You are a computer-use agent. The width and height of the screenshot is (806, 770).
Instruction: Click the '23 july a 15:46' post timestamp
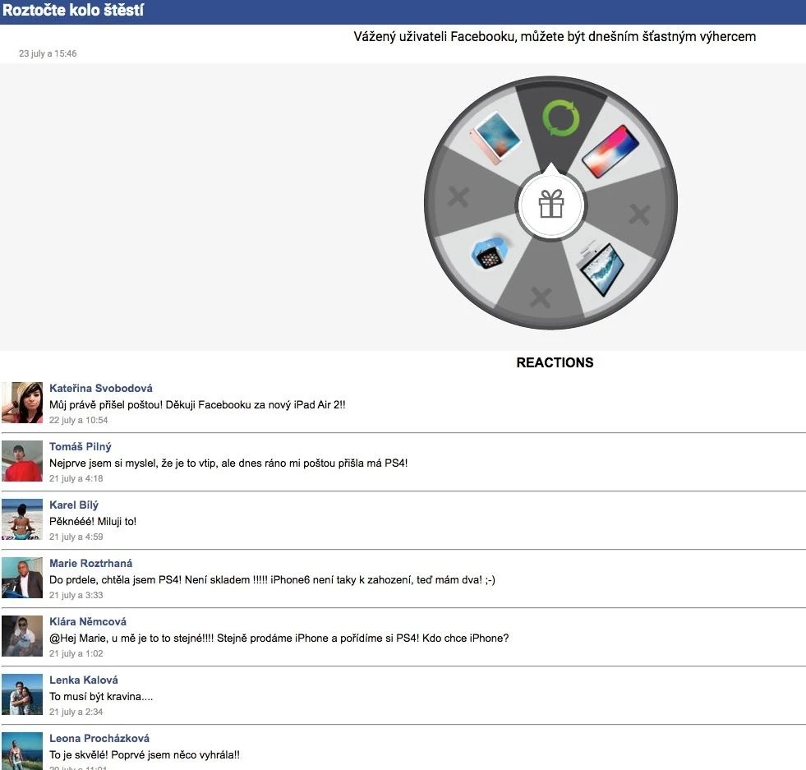tap(48, 53)
